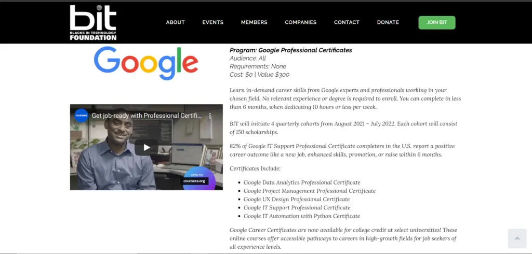The width and height of the screenshot is (532, 254).
Task: Click 'Google IT Automation with Python Certificate' item
Action: click(302, 216)
